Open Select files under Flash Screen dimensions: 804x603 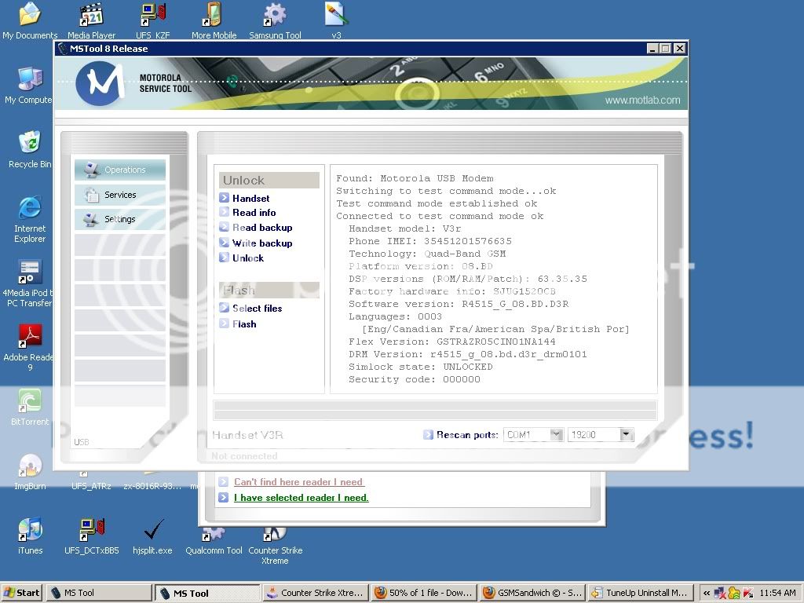point(257,309)
